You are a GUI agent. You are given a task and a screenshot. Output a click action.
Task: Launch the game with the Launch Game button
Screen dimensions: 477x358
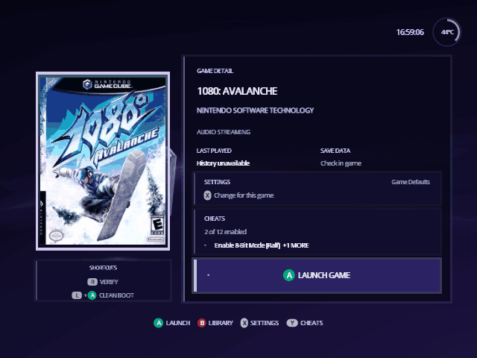(x=317, y=275)
